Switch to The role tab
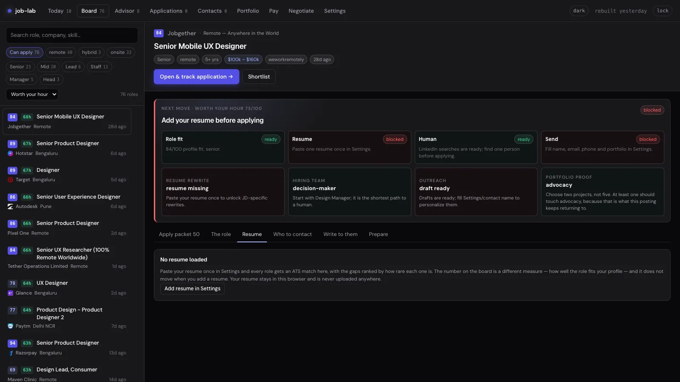Image resolution: width=680 pixels, height=382 pixels. 221,234
